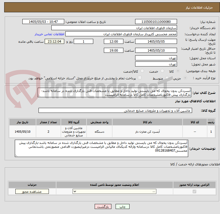Select the خدمت radio button

click(x=162, y=71)
